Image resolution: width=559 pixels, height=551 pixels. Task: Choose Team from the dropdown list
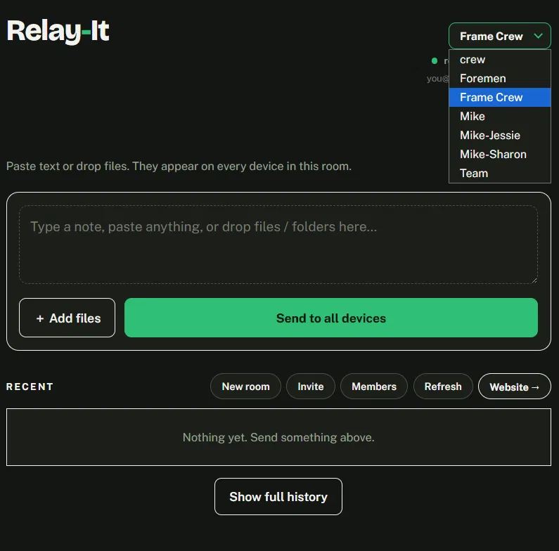(499, 173)
